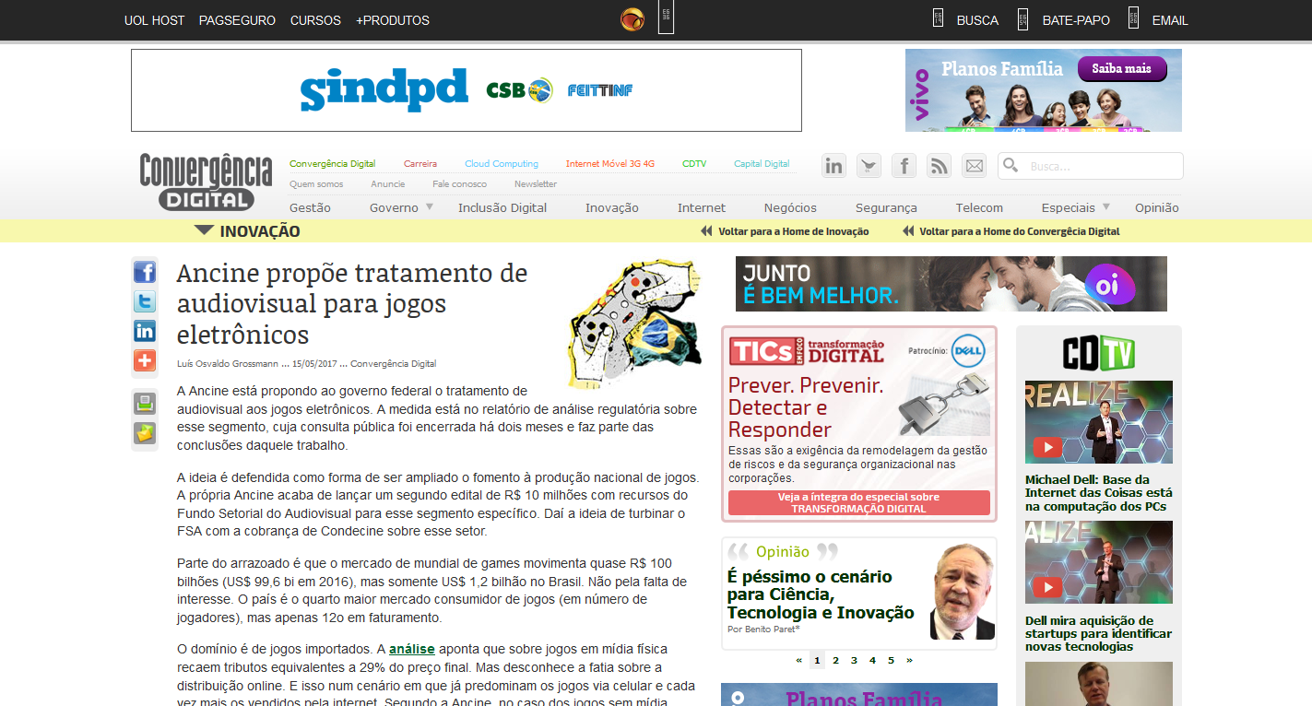
Task: Open the Inovação menu item
Action: pyautogui.click(x=612, y=207)
